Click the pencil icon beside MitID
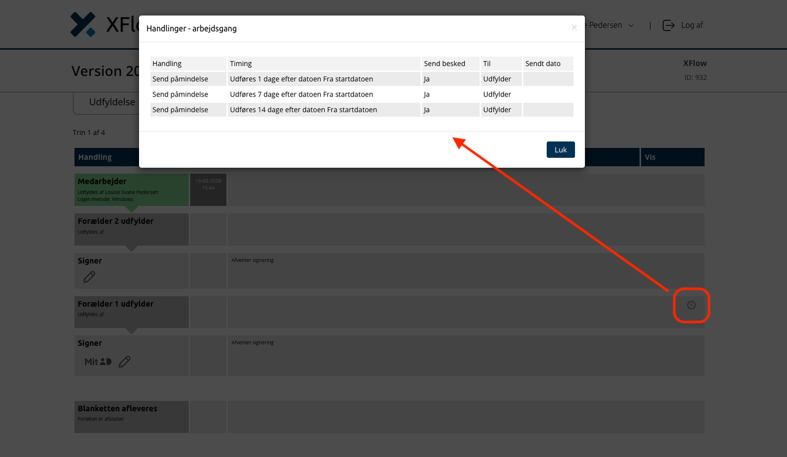Viewport: 787px width, 457px height. pyautogui.click(x=124, y=362)
